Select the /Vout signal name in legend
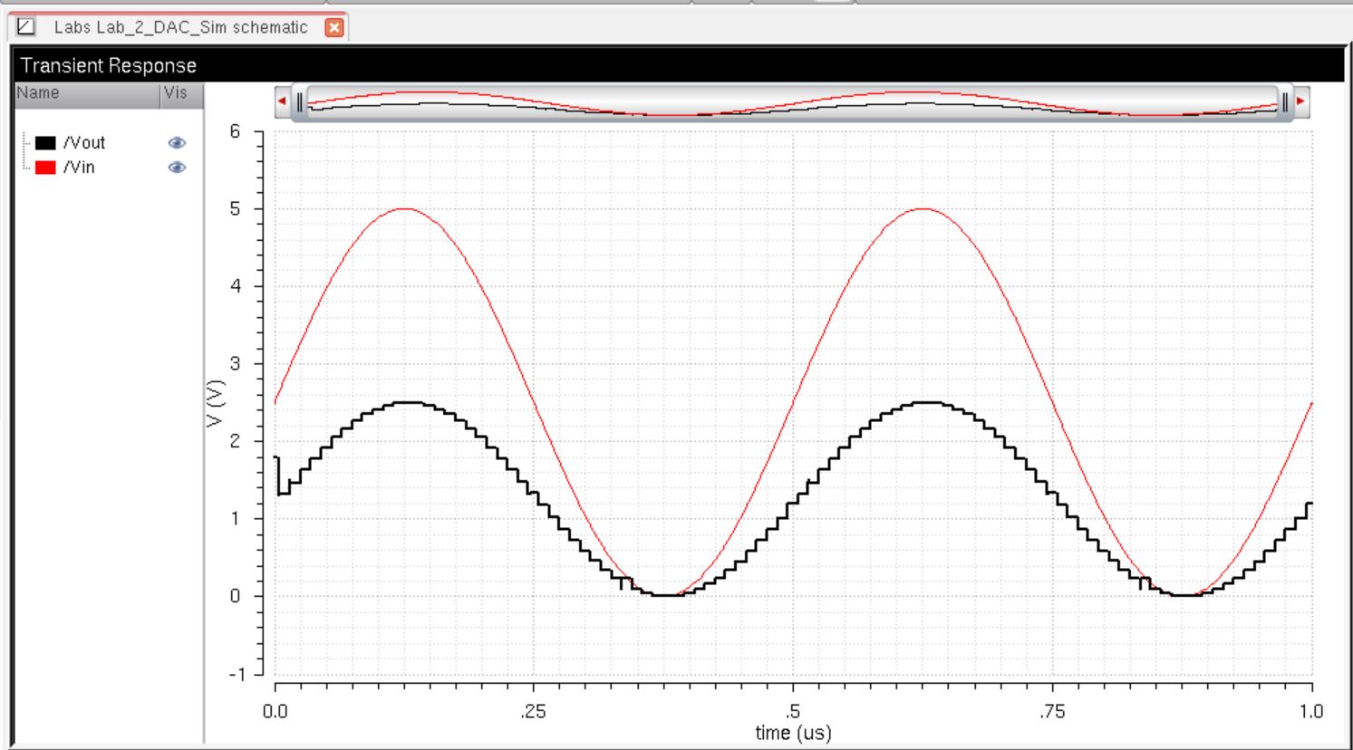The height and width of the screenshot is (750, 1353). coord(84,143)
